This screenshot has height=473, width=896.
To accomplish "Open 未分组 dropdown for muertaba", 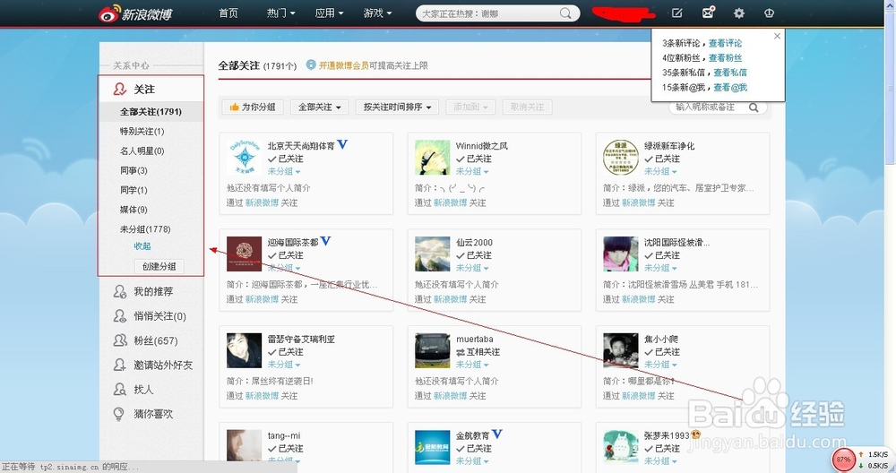I will tap(472, 365).
